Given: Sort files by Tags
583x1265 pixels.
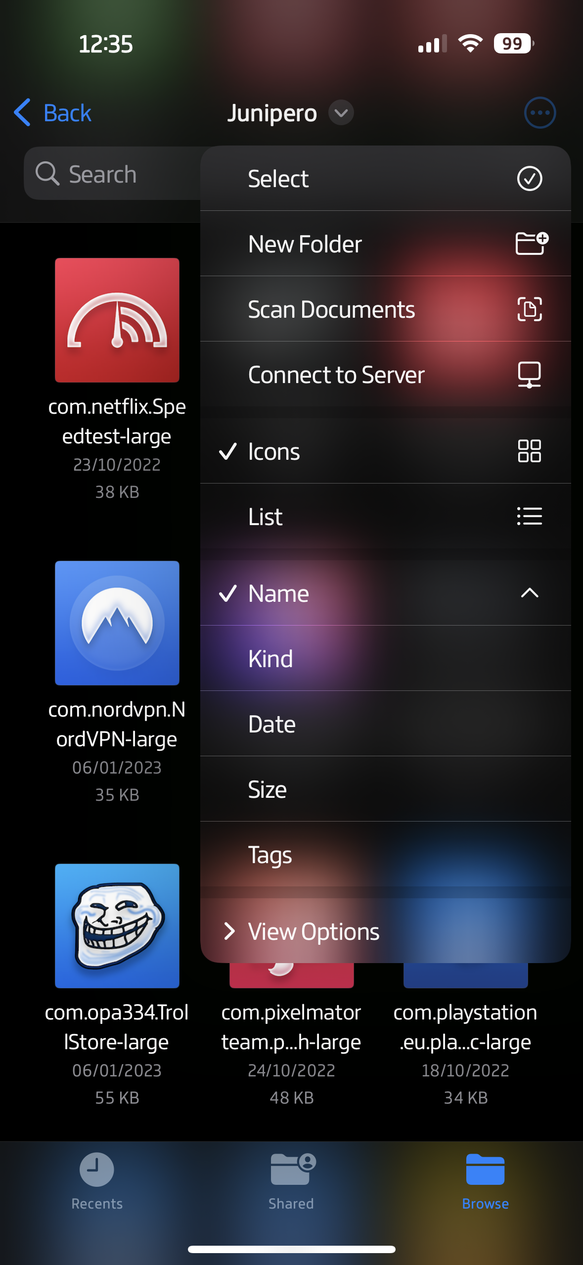Looking at the screenshot, I should pyautogui.click(x=386, y=854).
